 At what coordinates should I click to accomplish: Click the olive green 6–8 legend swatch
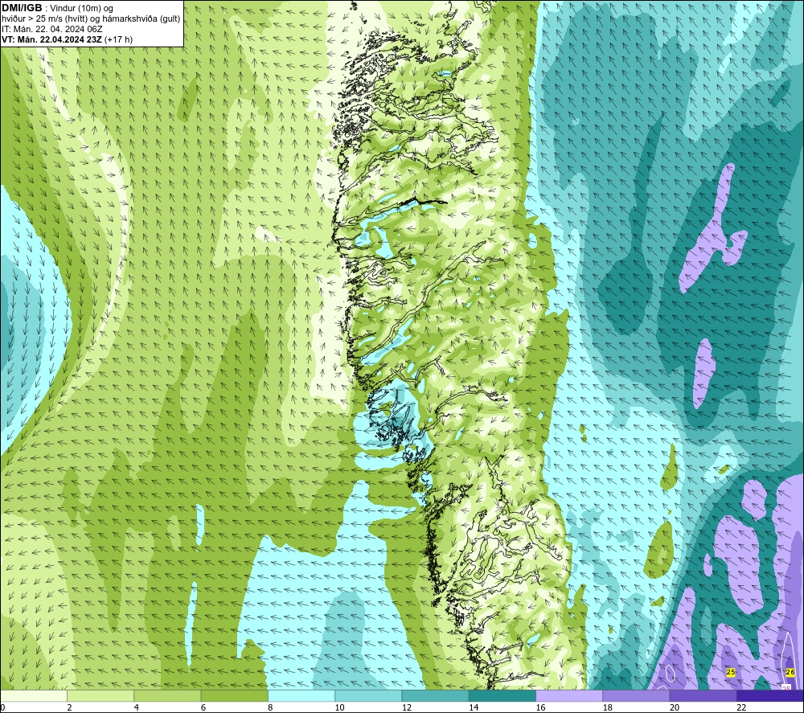click(x=234, y=695)
